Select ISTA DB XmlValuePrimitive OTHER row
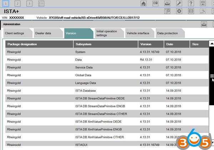 pos(107,137)
